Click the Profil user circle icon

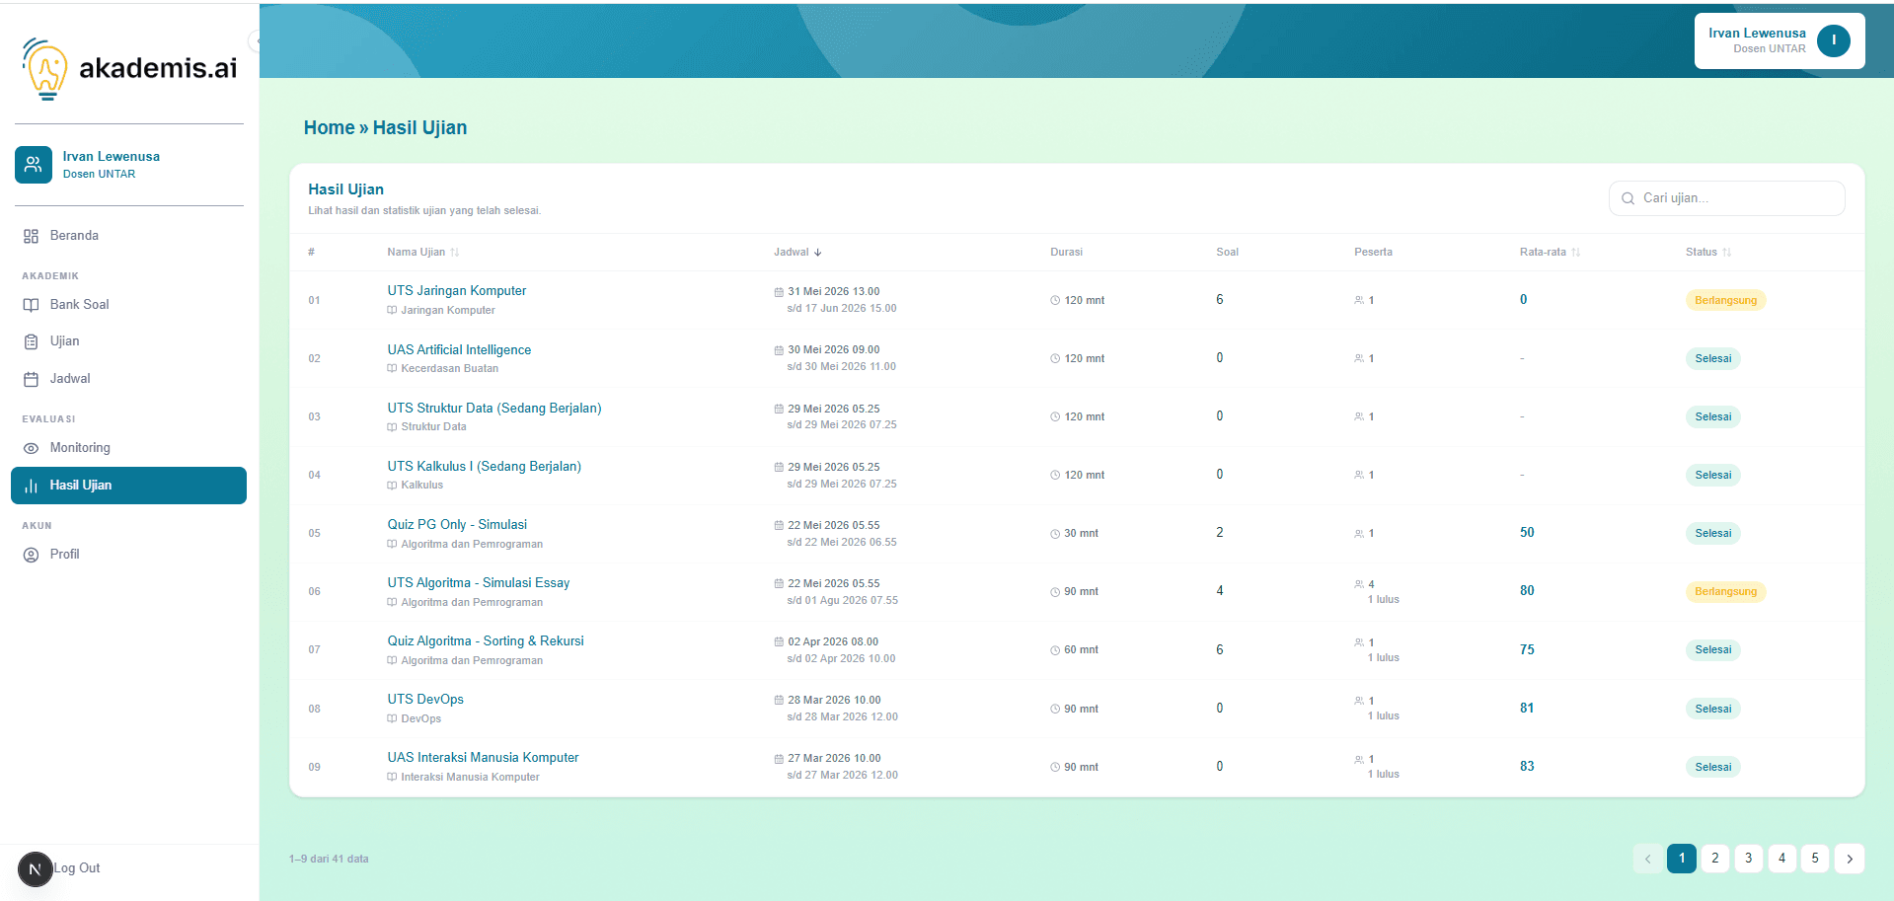[x=31, y=555]
